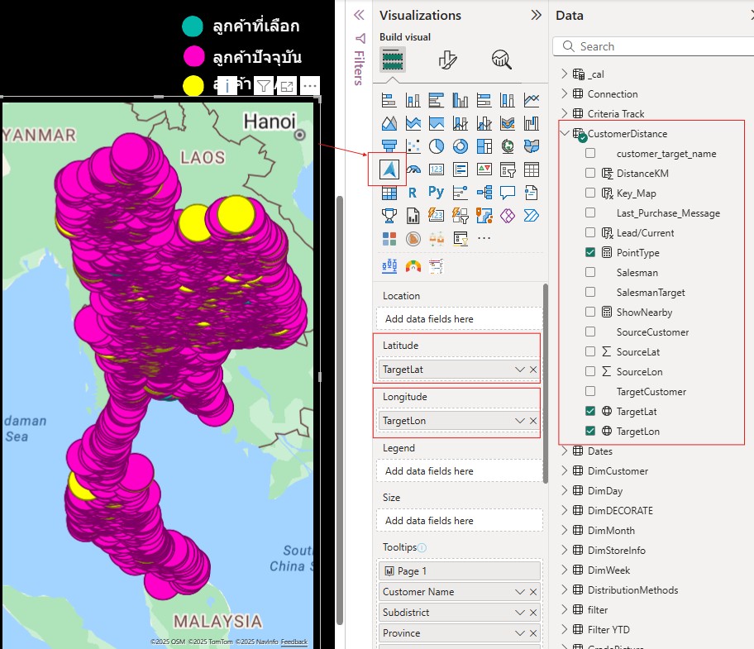Click the magenta current-customer legend dot
Image resolution: width=754 pixels, height=649 pixels.
click(194, 55)
